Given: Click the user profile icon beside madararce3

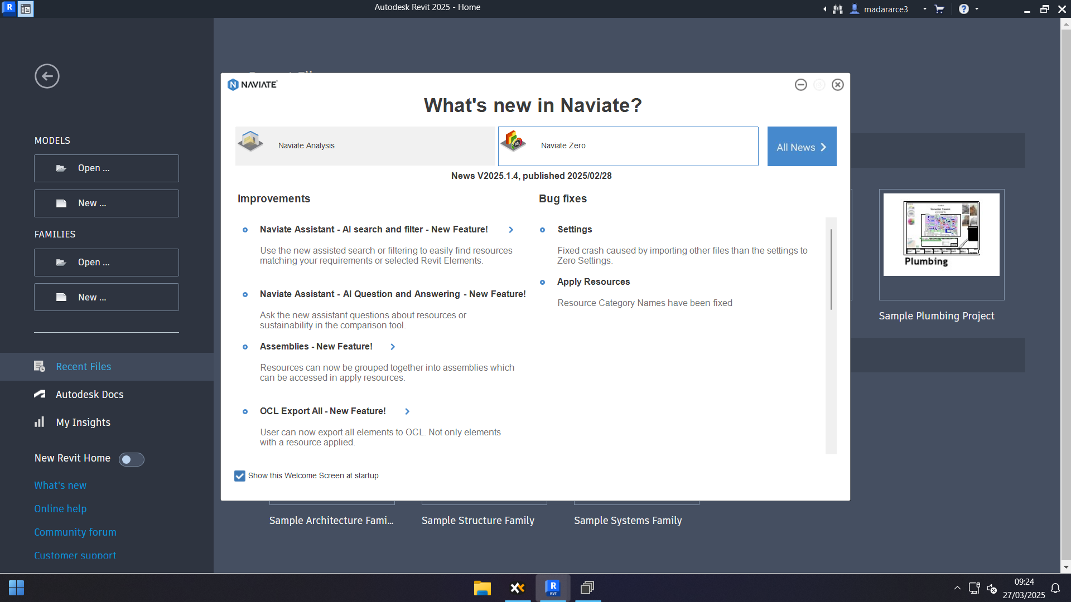Looking at the screenshot, I should pos(855,9).
